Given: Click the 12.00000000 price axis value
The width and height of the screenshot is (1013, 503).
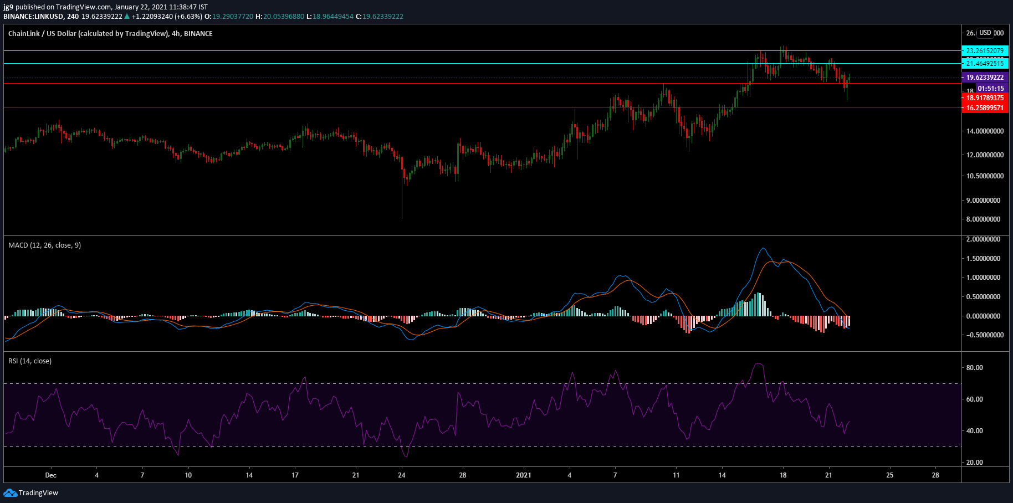Looking at the screenshot, I should 985,155.
